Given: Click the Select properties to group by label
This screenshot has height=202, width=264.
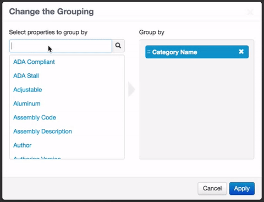Looking at the screenshot, I should tap(48, 32).
